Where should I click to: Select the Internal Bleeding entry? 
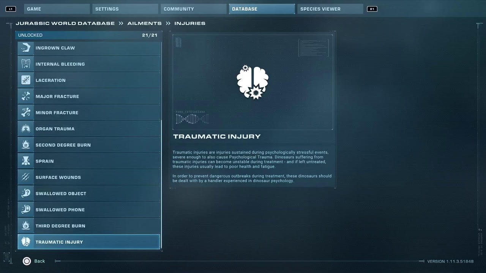[x=89, y=64]
